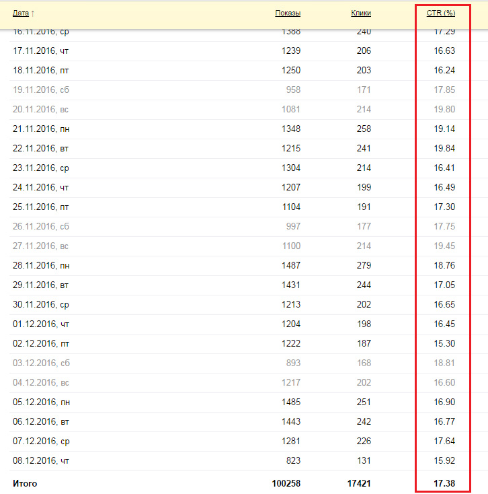This screenshot has height=494, width=488.
Task: Click the 19.11.2016, сб weekend row
Action: [40, 90]
